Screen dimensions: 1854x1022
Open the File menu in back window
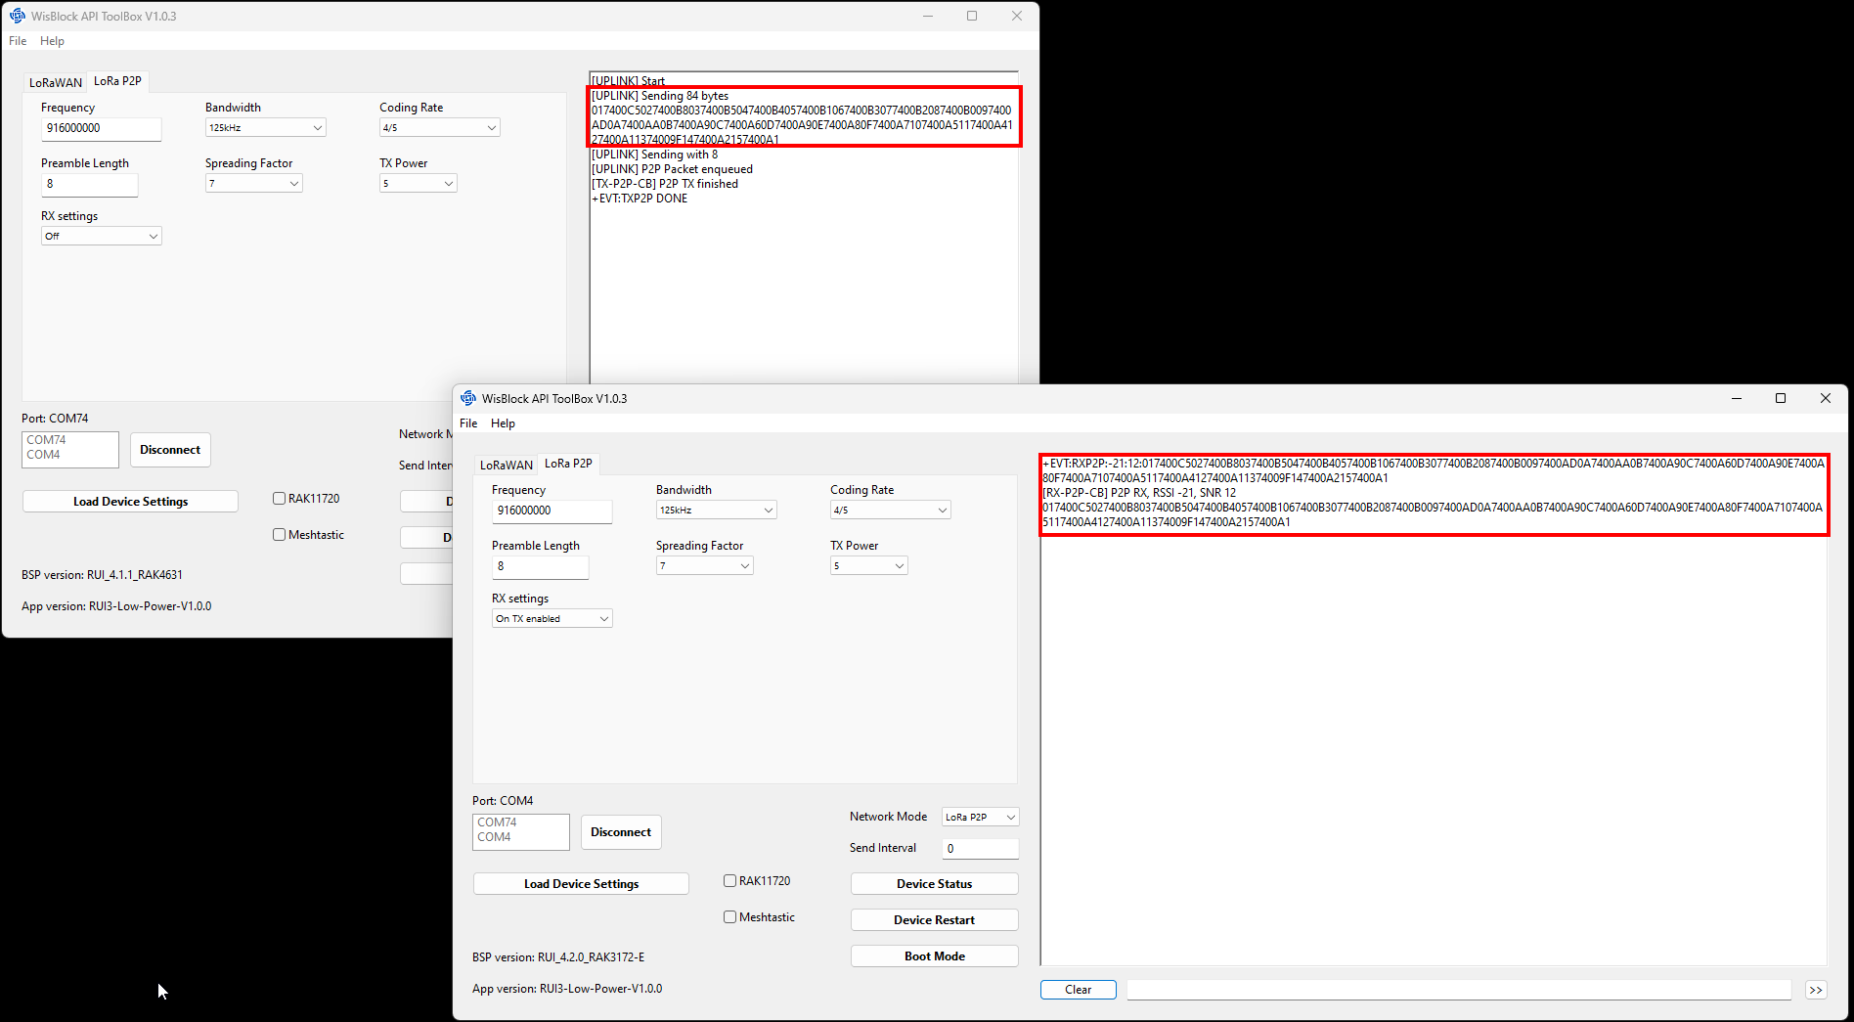point(18,41)
